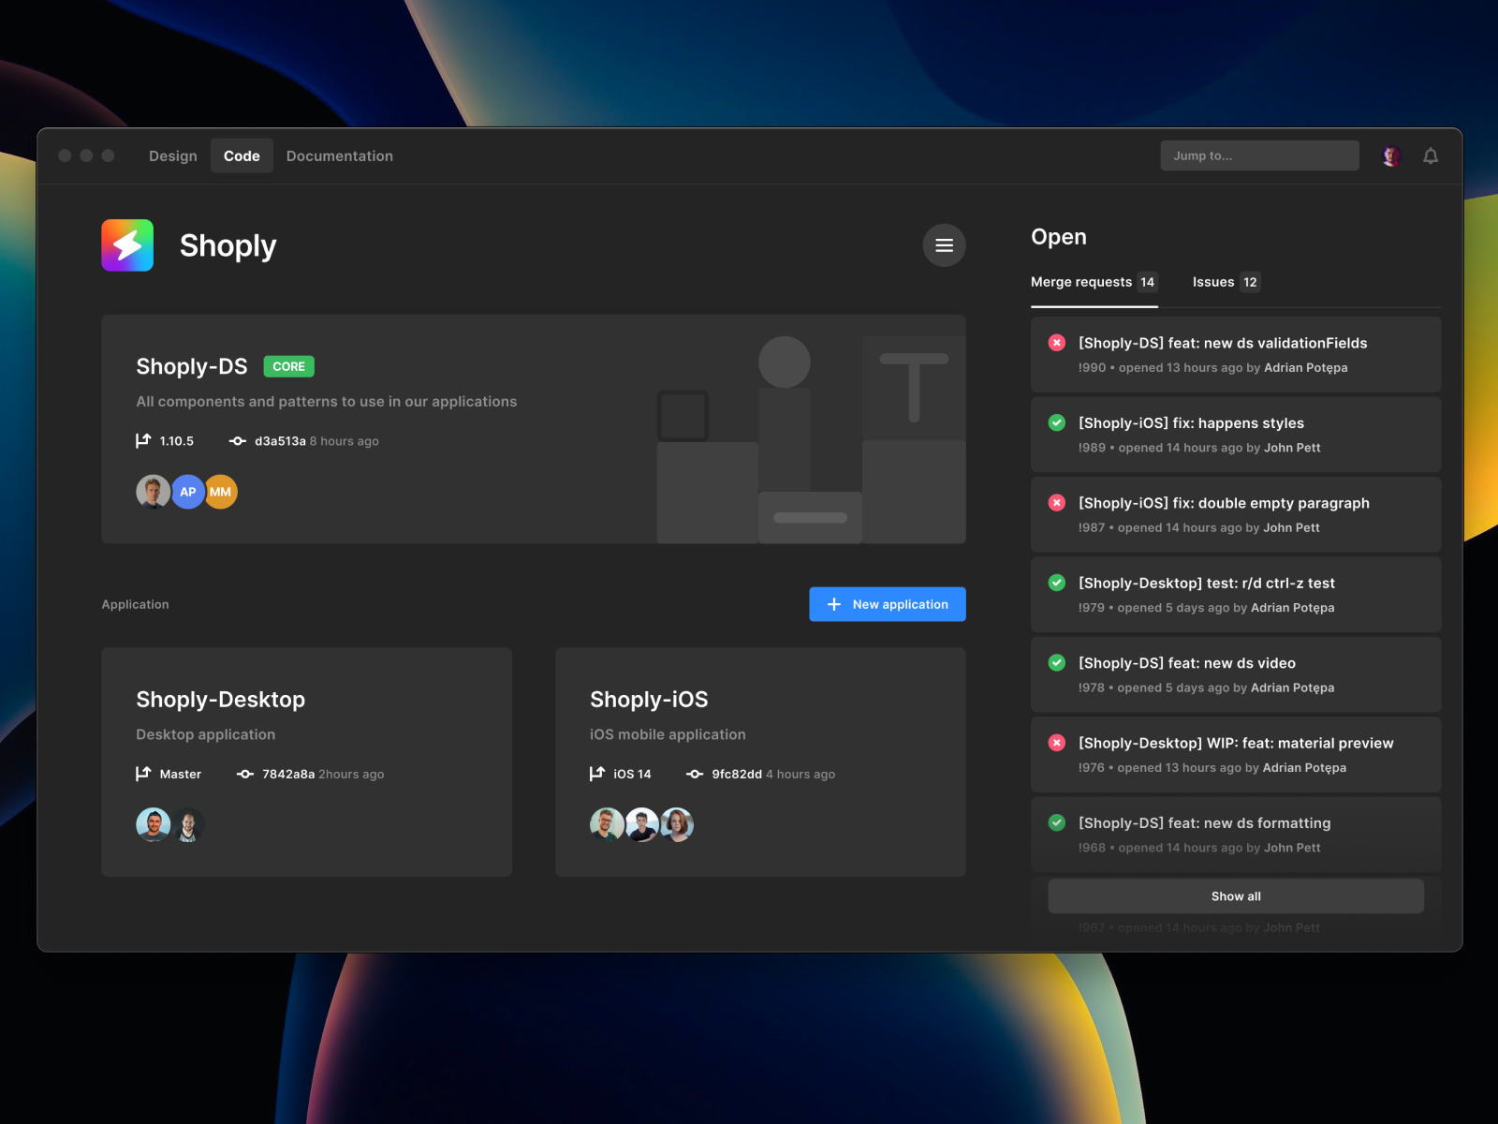1498x1124 pixels.
Task: Open the Shoply-iOS application card title
Action: [649, 700]
